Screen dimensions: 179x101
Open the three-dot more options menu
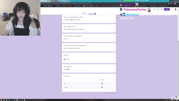[172, 9]
